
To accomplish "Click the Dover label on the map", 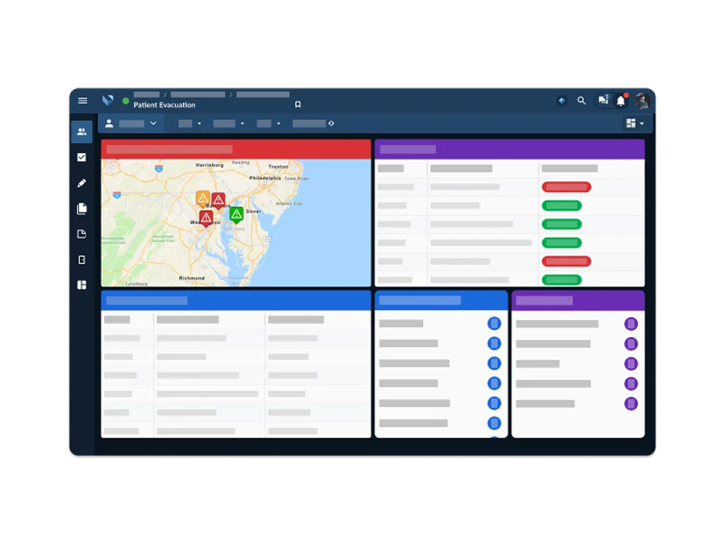I will [254, 212].
